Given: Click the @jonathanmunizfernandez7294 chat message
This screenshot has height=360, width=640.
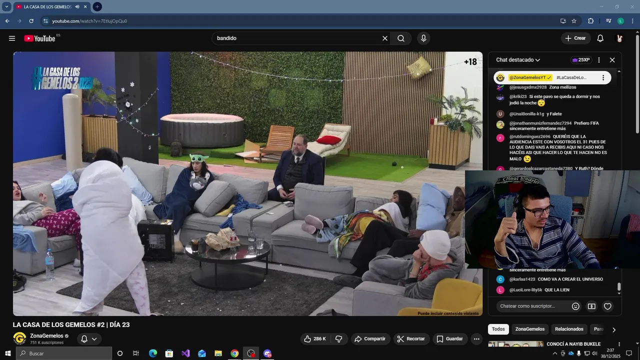Looking at the screenshot, I should click(553, 126).
